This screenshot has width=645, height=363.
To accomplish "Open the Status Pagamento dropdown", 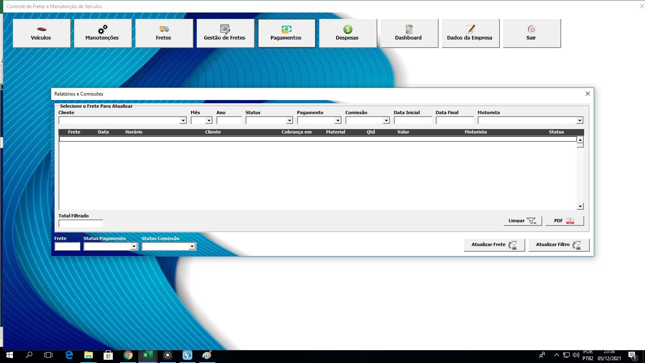I will [133, 246].
